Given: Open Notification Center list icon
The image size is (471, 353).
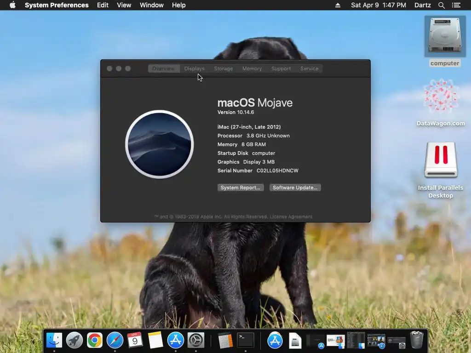Looking at the screenshot, I should [456, 5].
